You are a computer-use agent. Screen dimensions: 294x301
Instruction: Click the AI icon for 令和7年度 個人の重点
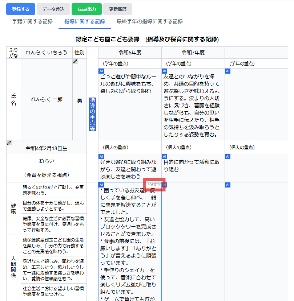[x=164, y=157]
